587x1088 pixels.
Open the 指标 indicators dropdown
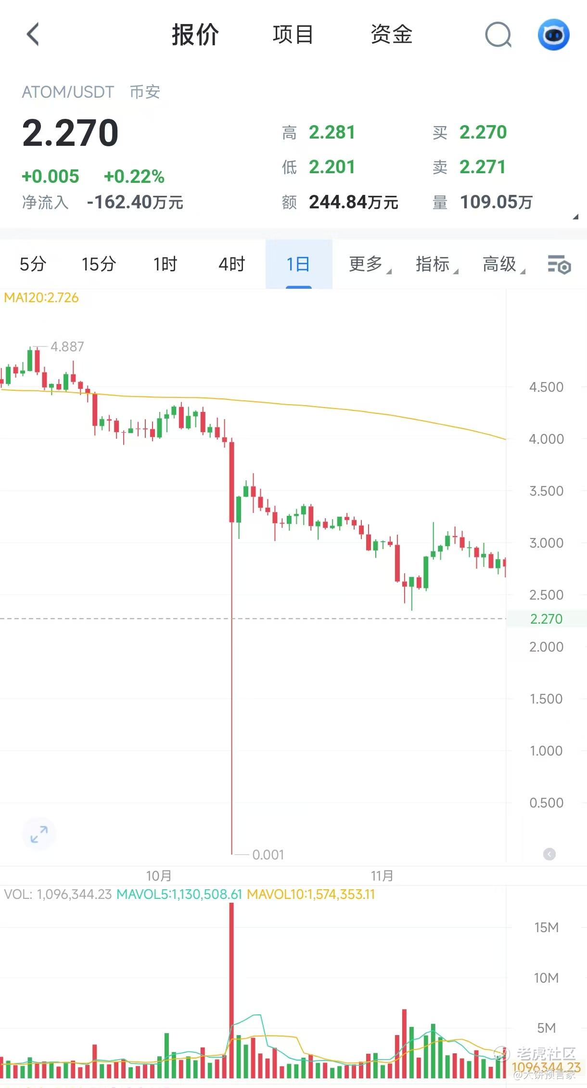(x=437, y=264)
